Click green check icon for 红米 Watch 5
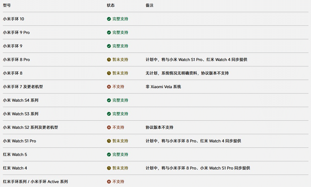This screenshot has height=187, width=311. click(x=109, y=155)
